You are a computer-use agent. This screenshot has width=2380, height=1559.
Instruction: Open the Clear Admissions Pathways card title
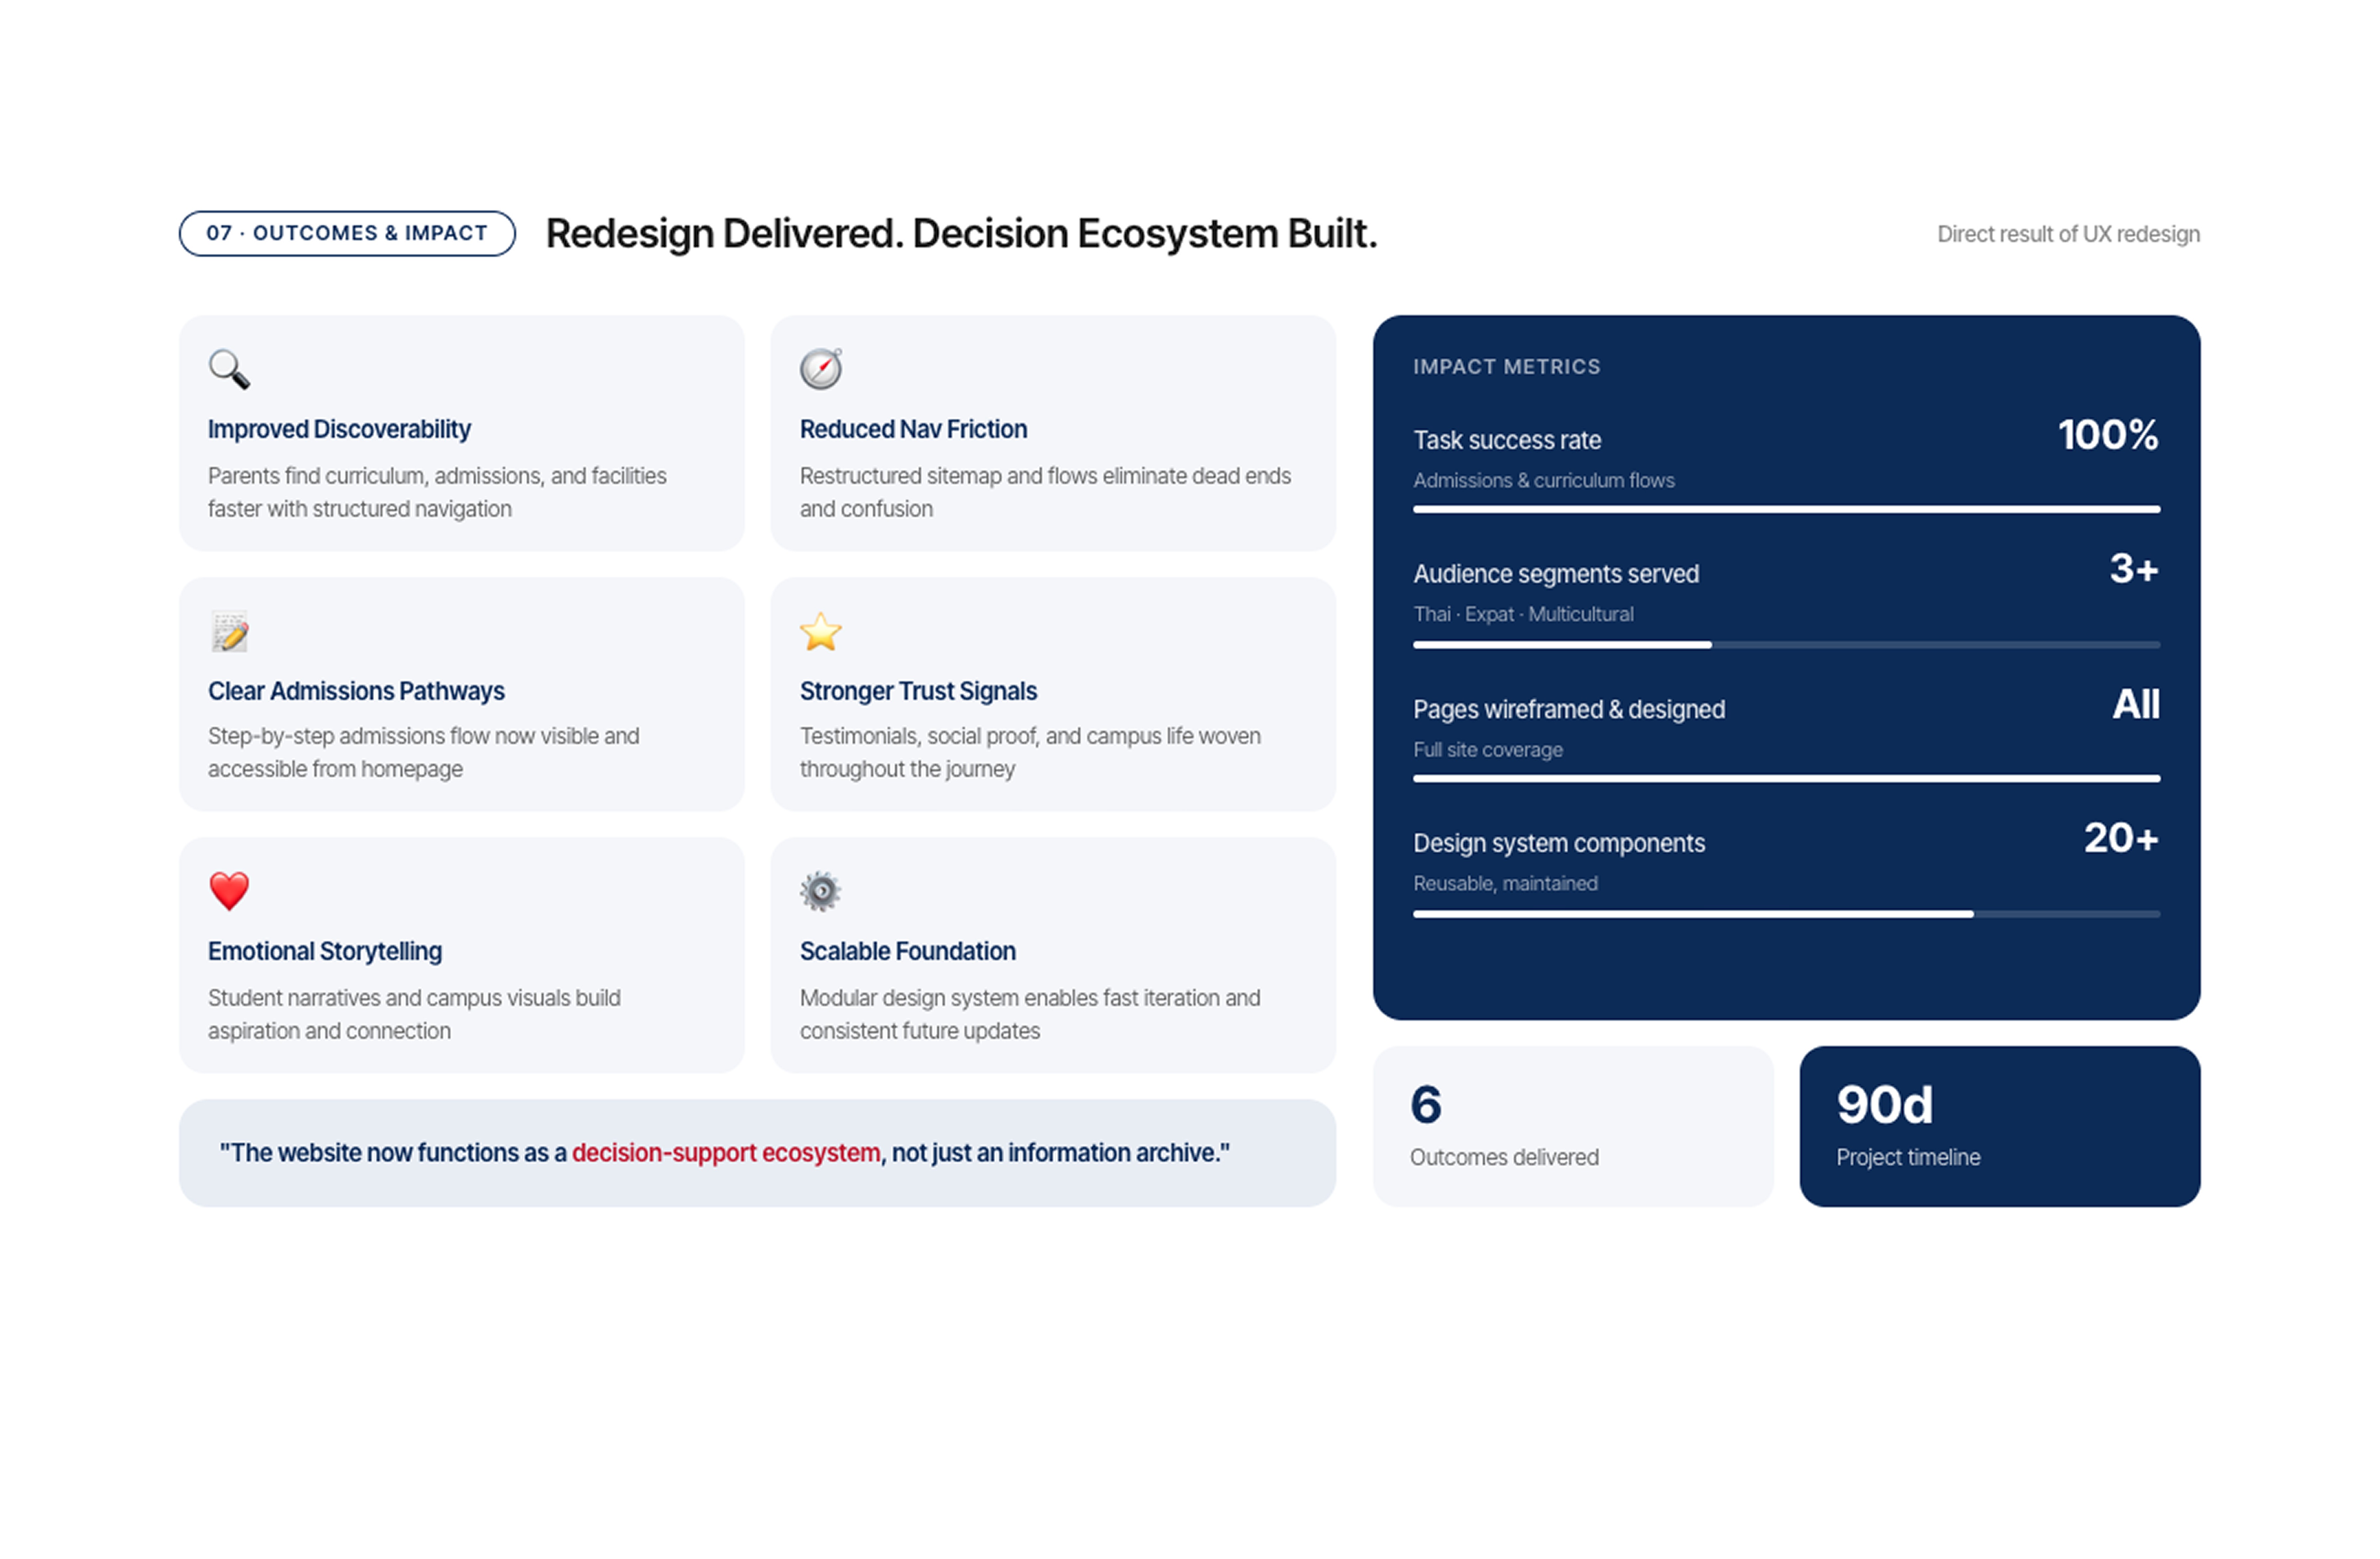[356, 691]
